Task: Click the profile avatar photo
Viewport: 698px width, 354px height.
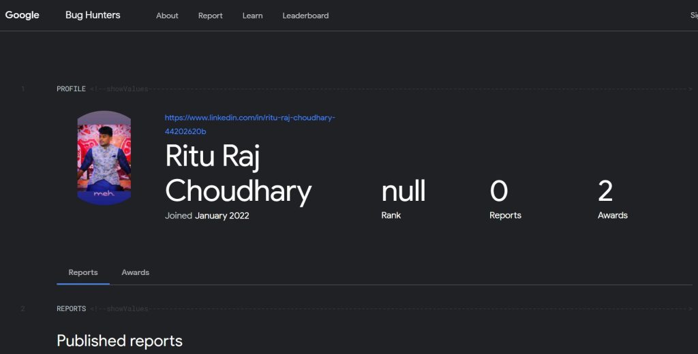Action: 104,158
